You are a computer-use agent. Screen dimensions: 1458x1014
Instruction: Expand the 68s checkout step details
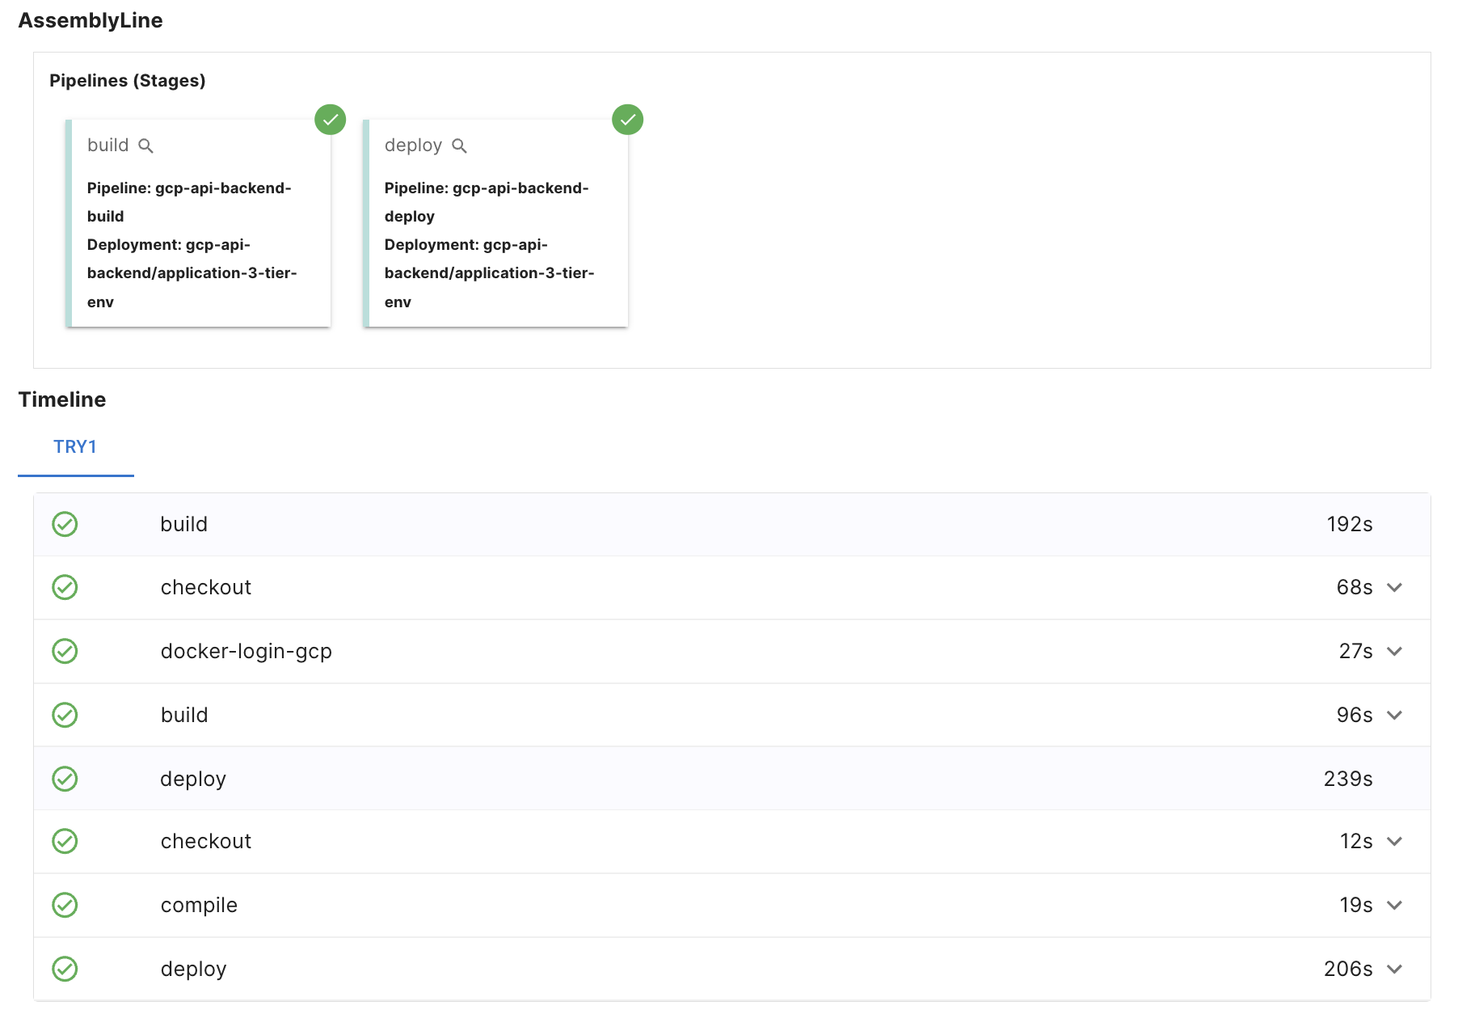point(1394,588)
